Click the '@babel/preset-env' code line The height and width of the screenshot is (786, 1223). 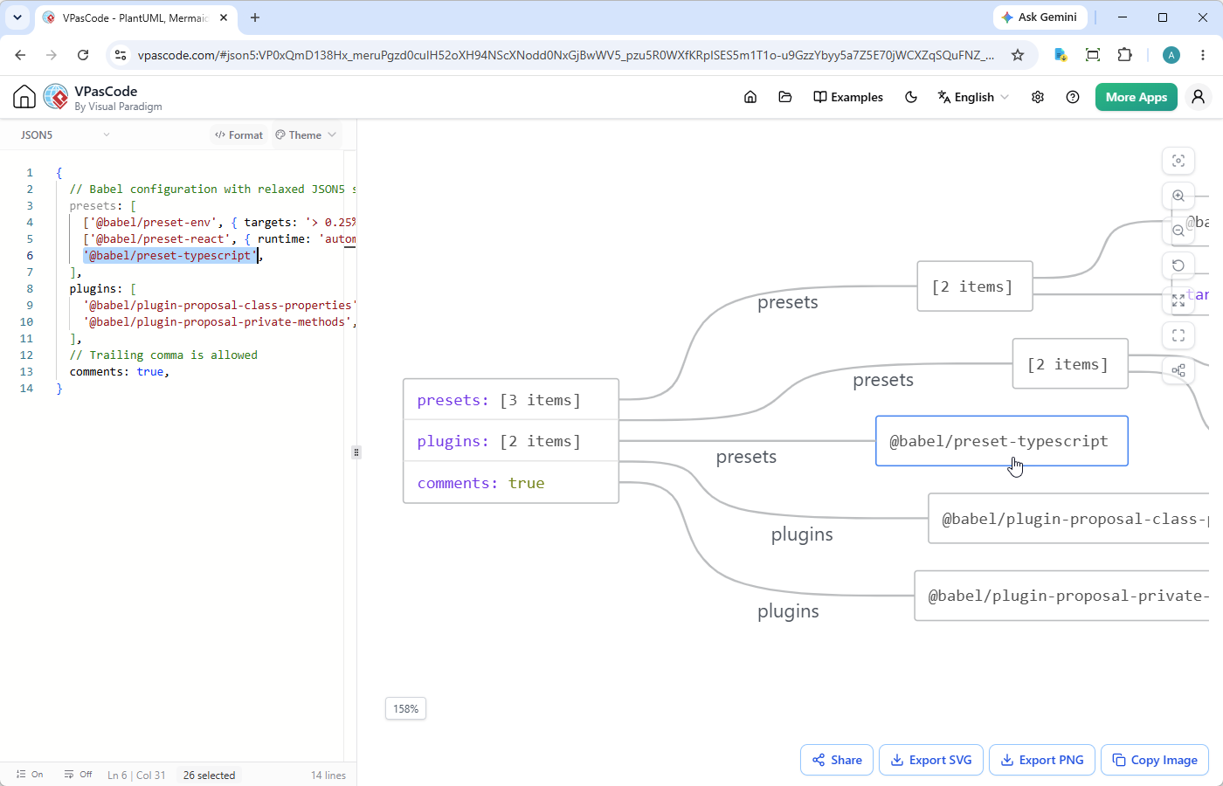[x=219, y=222]
